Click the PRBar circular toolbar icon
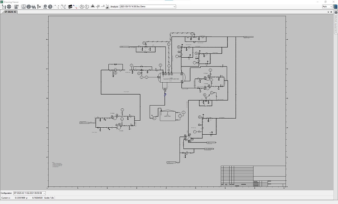The width and height of the screenshot is (338, 204). 45,7
